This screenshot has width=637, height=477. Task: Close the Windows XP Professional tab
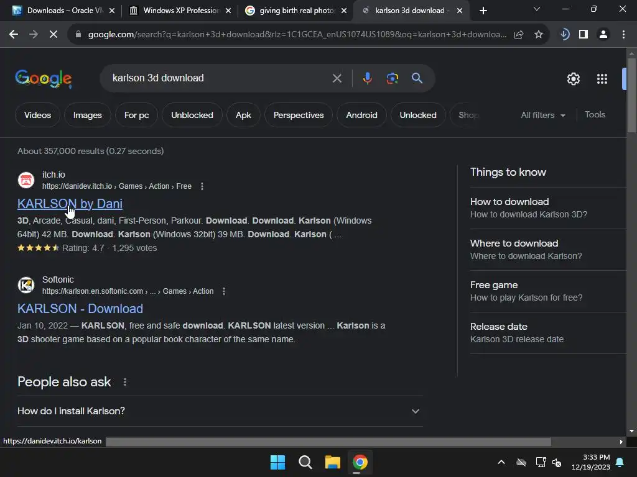(x=228, y=11)
